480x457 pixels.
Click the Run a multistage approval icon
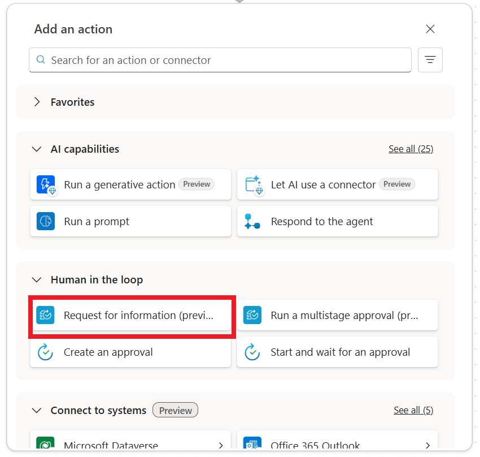(252, 315)
